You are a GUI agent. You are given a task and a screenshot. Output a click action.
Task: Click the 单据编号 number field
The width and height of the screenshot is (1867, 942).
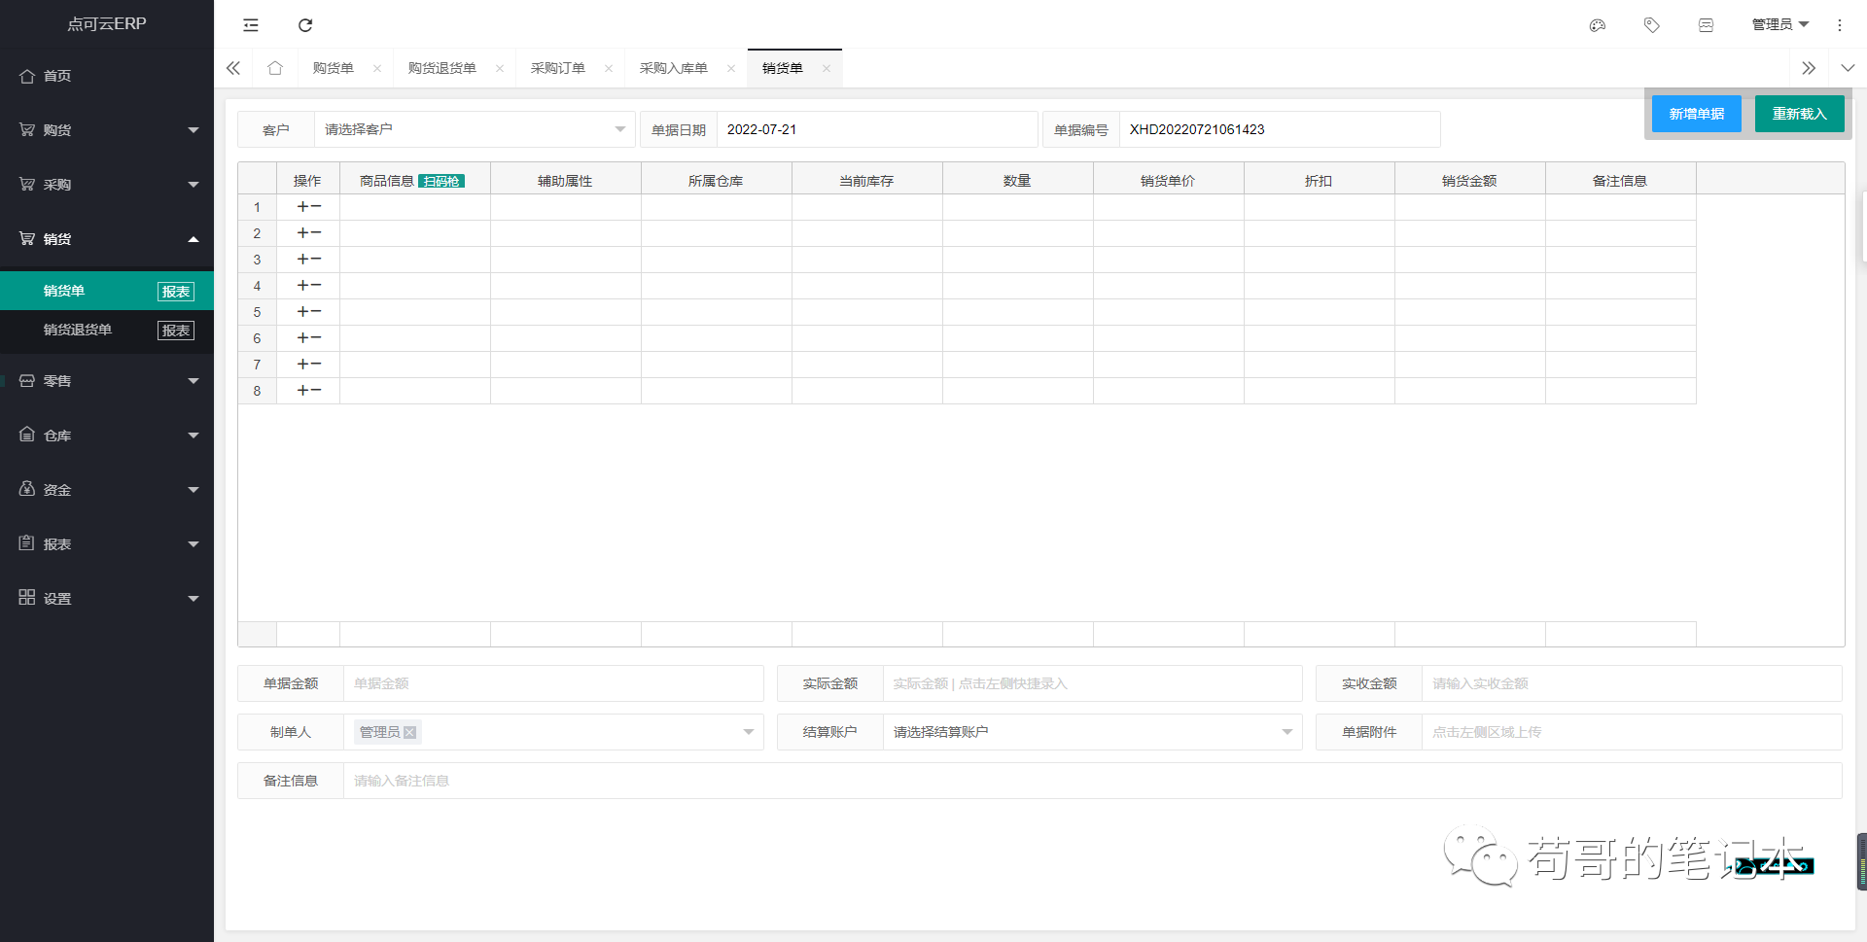click(1280, 129)
